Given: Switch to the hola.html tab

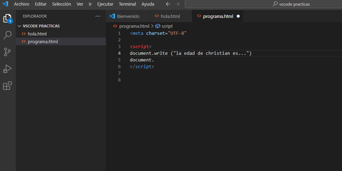Looking at the screenshot, I should pyautogui.click(x=170, y=16).
